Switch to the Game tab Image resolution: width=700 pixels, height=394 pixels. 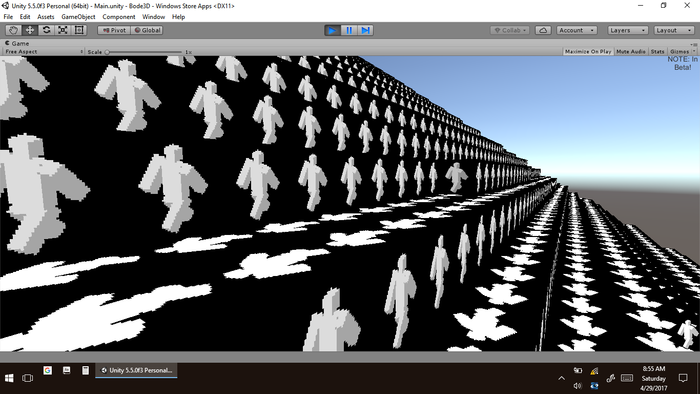click(x=20, y=44)
